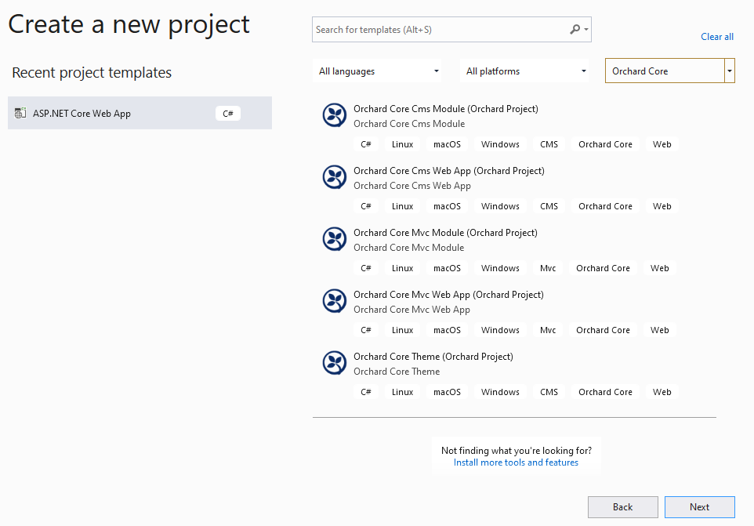This screenshot has height=526, width=754.
Task: Click Orchard Core tag under Mvc Web App template
Action: coord(603,330)
